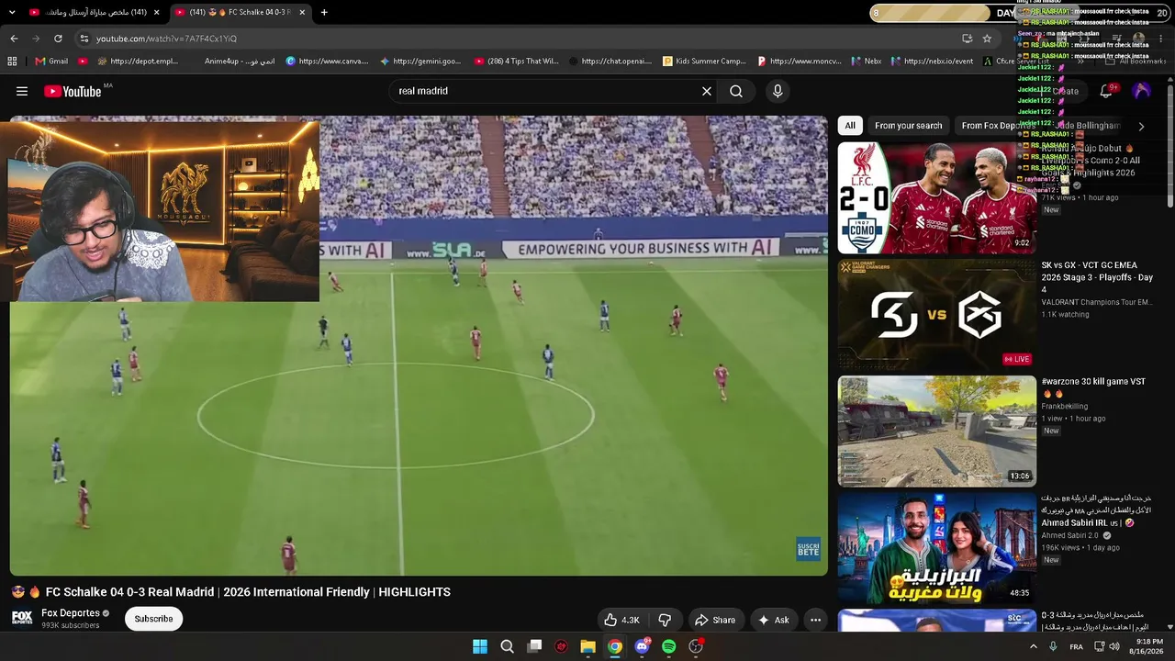Select the 'All' filter chip
The width and height of the screenshot is (1175, 661).
coord(850,126)
